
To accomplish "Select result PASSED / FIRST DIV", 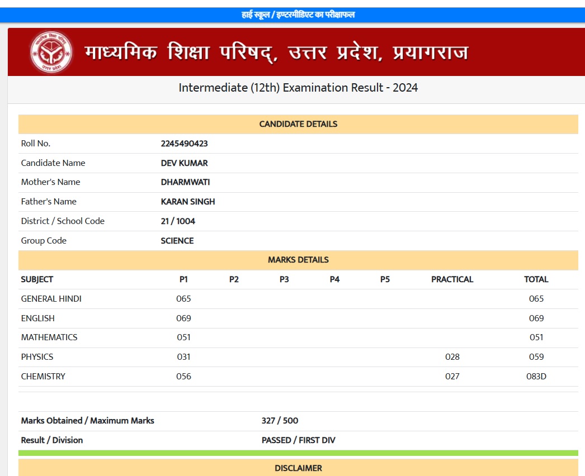I will [x=299, y=440].
